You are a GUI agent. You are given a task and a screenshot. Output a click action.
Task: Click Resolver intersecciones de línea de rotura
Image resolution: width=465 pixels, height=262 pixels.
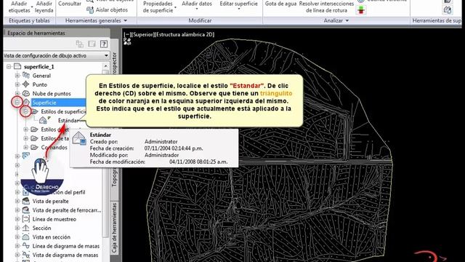pos(326,7)
